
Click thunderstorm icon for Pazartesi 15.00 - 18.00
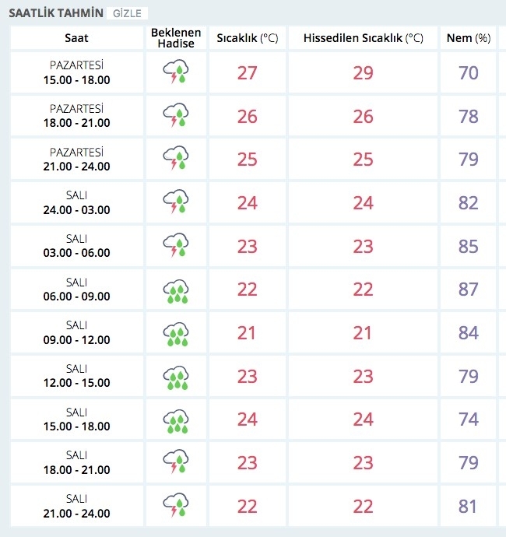pyautogui.click(x=176, y=72)
